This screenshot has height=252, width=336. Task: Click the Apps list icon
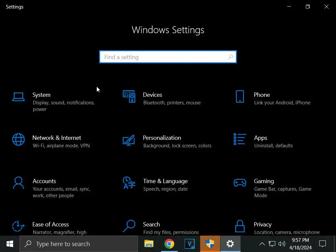[240, 139]
